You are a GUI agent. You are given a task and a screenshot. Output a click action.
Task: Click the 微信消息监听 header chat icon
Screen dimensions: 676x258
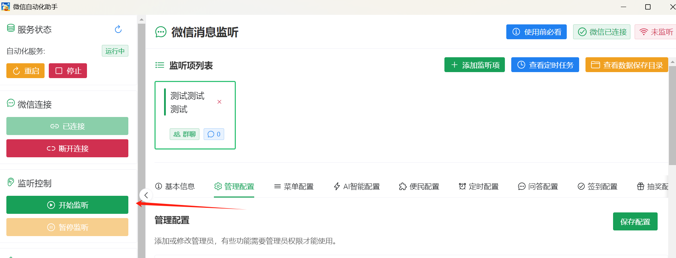tap(161, 32)
